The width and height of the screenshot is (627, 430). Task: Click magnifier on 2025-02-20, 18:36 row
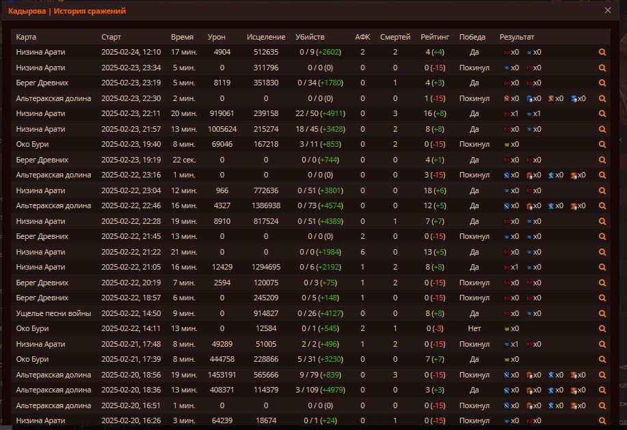click(602, 390)
